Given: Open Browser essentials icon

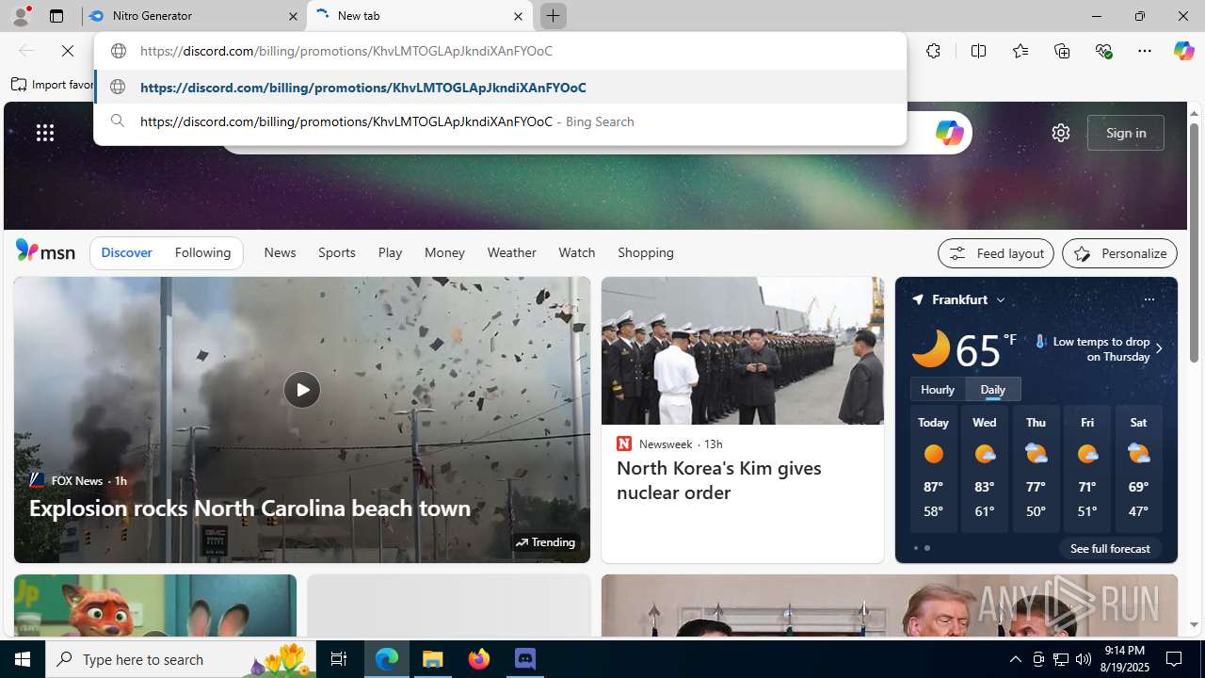Looking at the screenshot, I should [x=1103, y=51].
